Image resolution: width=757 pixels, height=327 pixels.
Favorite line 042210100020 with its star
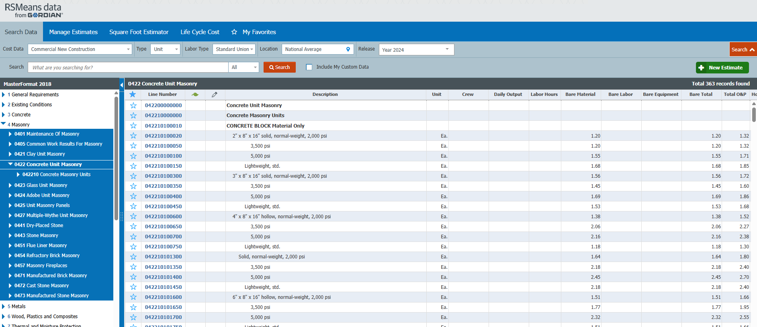coord(133,136)
